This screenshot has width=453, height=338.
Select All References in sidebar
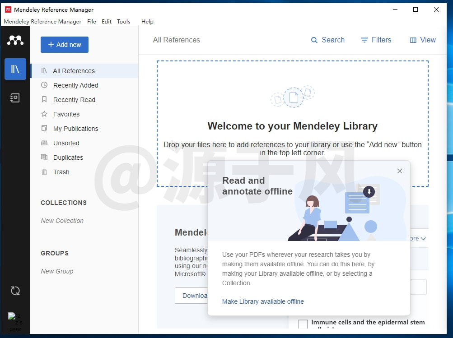tap(84, 71)
